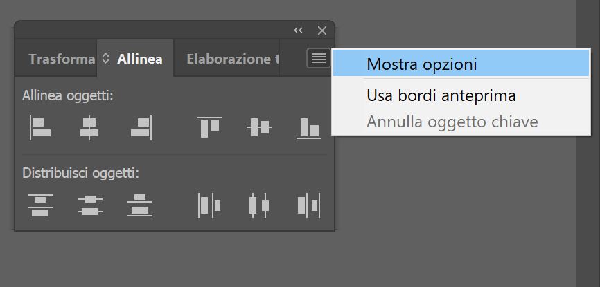The width and height of the screenshot is (600, 287).
Task: Select 'Mostra opzioni' menu entry
Action: point(422,64)
